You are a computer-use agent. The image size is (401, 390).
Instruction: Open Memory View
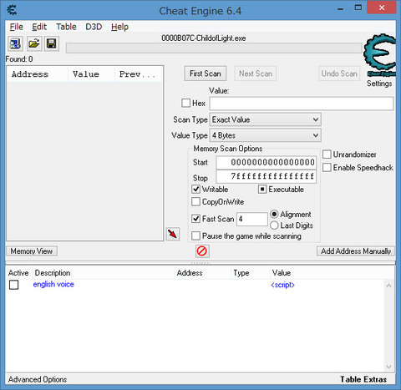[x=32, y=251]
